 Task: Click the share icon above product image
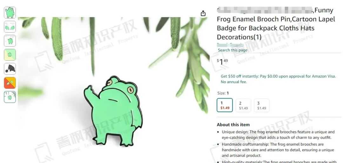coord(203,13)
